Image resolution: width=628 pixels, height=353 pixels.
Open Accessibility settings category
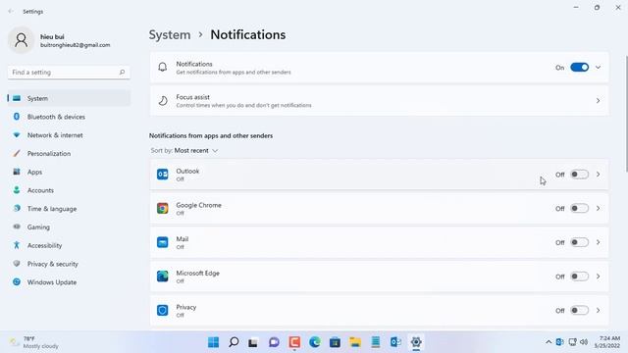[x=69, y=246]
